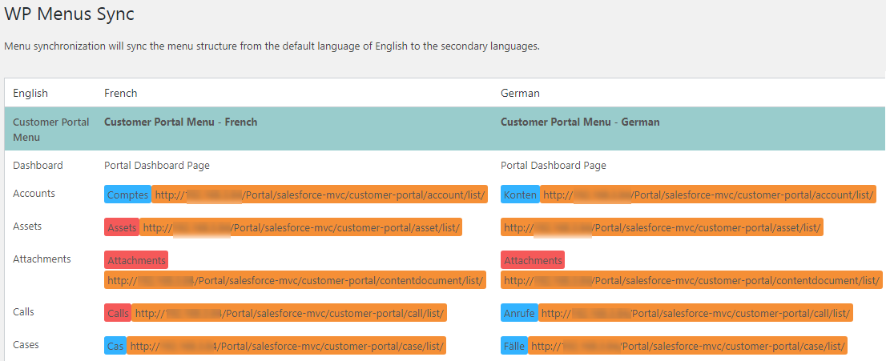The image size is (886, 361).
Task: Select the red Calls tag
Action: tap(118, 313)
